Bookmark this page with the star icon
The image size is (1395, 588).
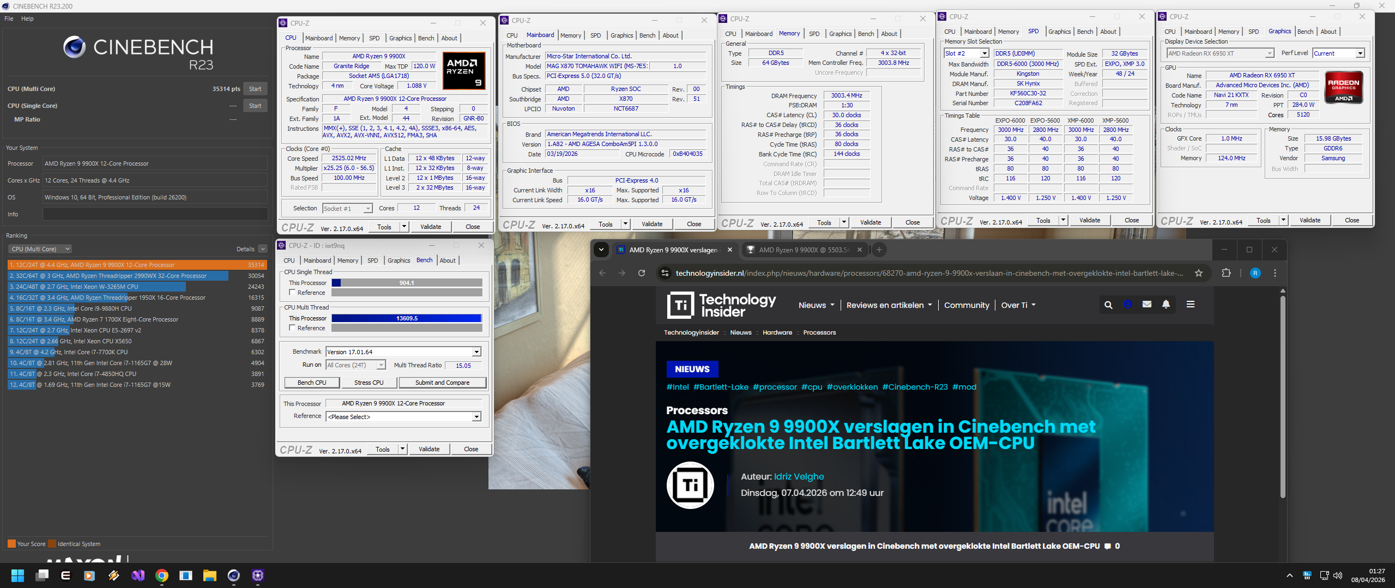coord(1198,273)
